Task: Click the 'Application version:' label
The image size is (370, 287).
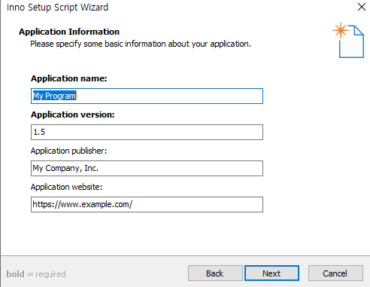Action: (73, 114)
